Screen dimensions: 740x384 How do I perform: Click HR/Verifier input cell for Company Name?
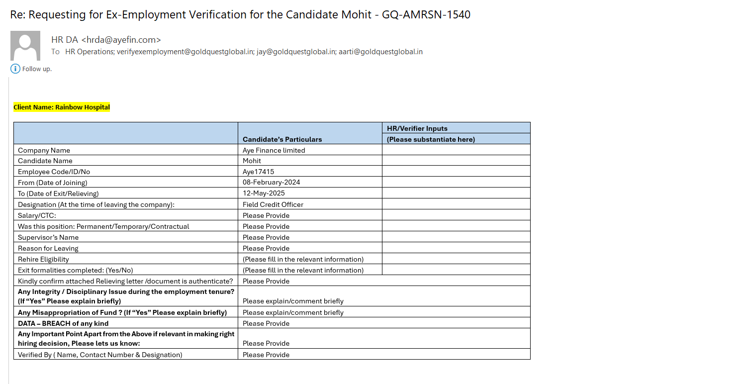pos(456,150)
